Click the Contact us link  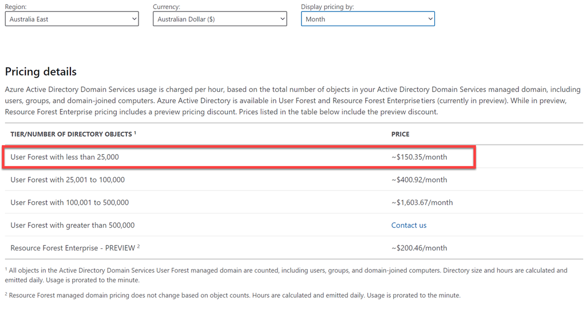[x=409, y=225]
